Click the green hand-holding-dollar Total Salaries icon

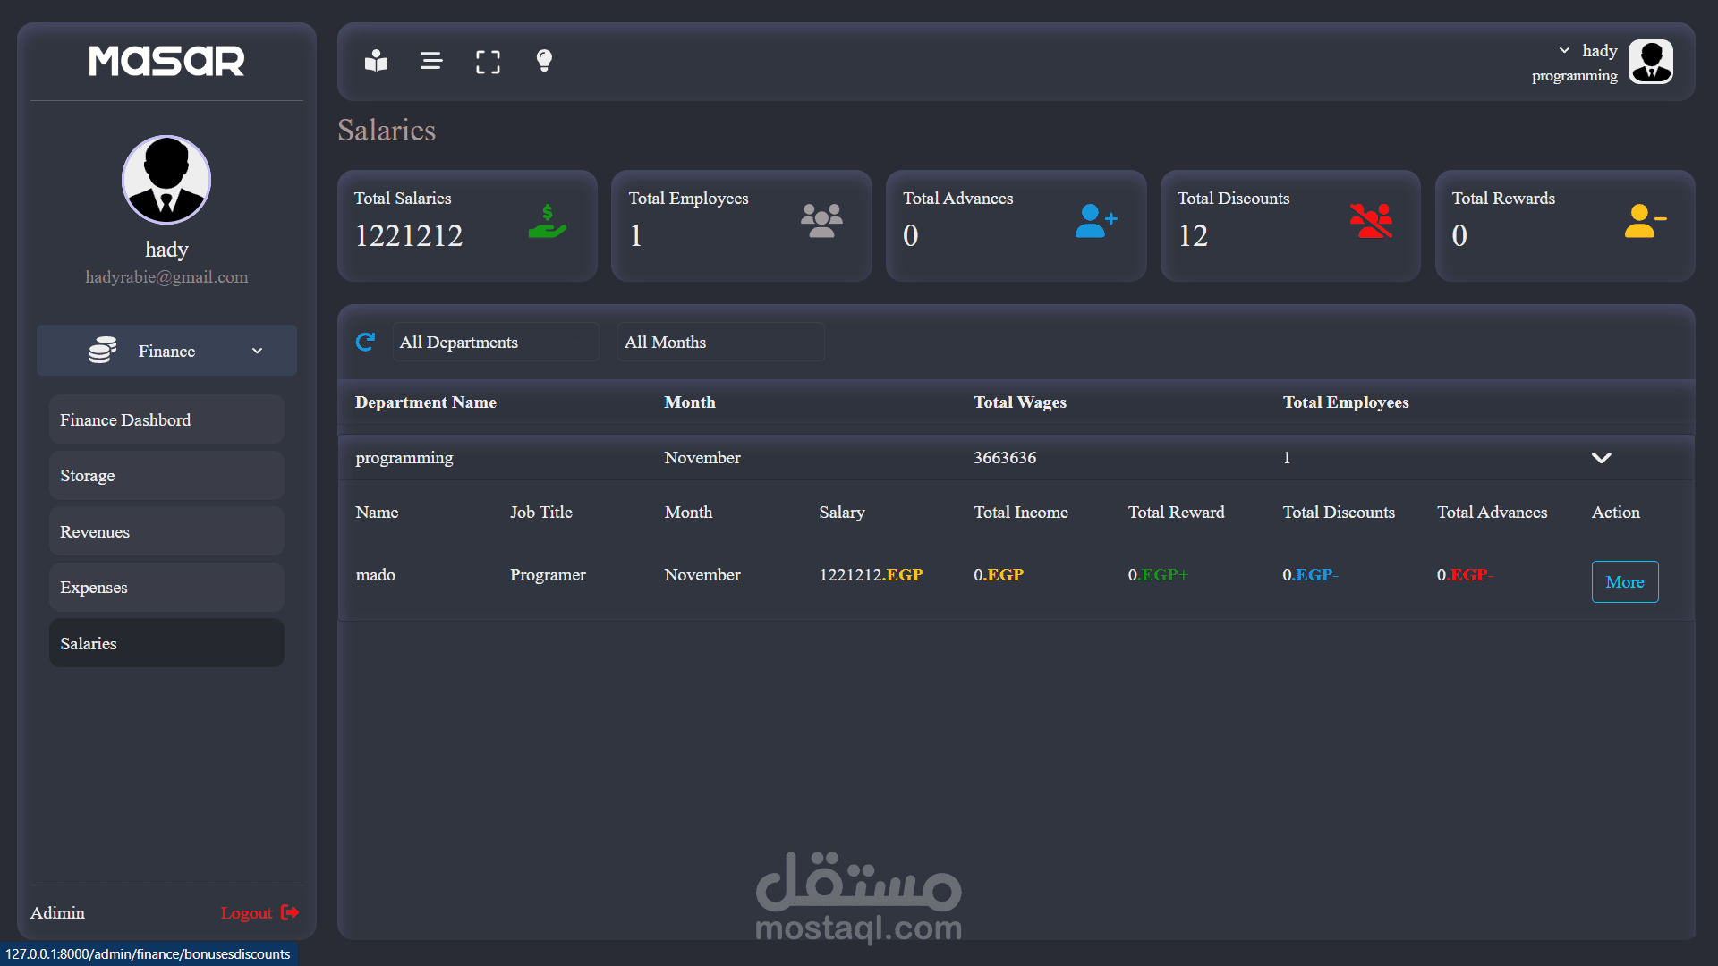(547, 221)
